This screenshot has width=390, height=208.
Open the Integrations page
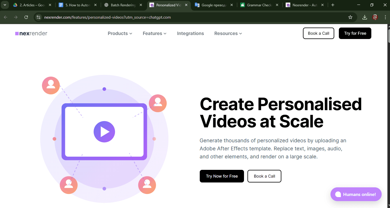click(190, 33)
